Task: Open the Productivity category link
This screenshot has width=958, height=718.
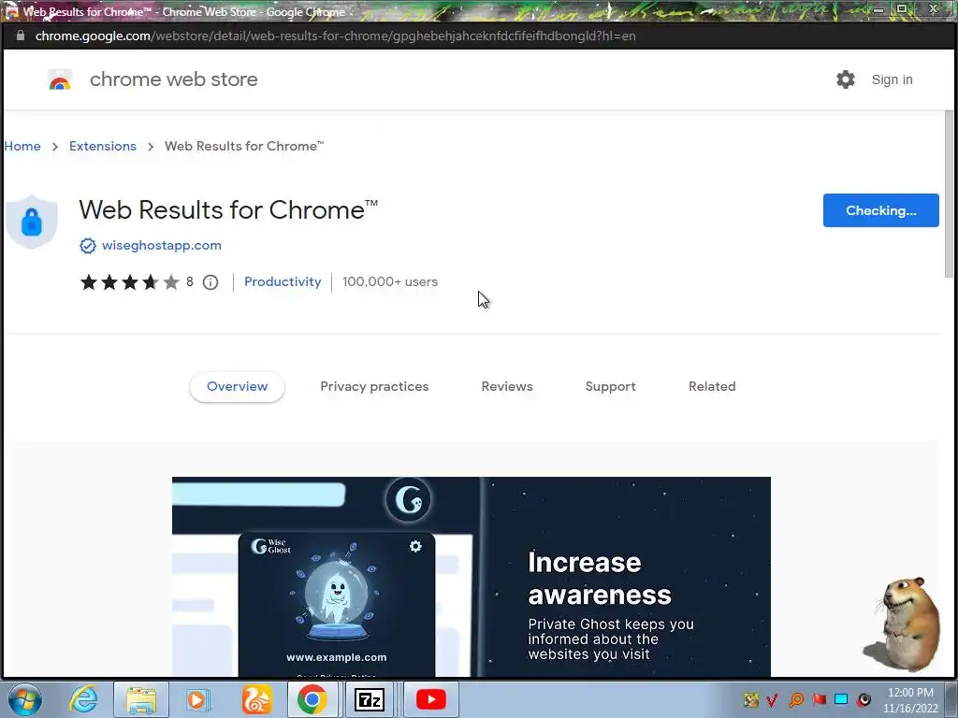Action: (x=283, y=281)
